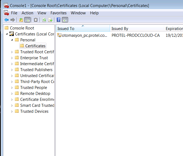Click the blue Help toolbar icon

tap(58, 20)
